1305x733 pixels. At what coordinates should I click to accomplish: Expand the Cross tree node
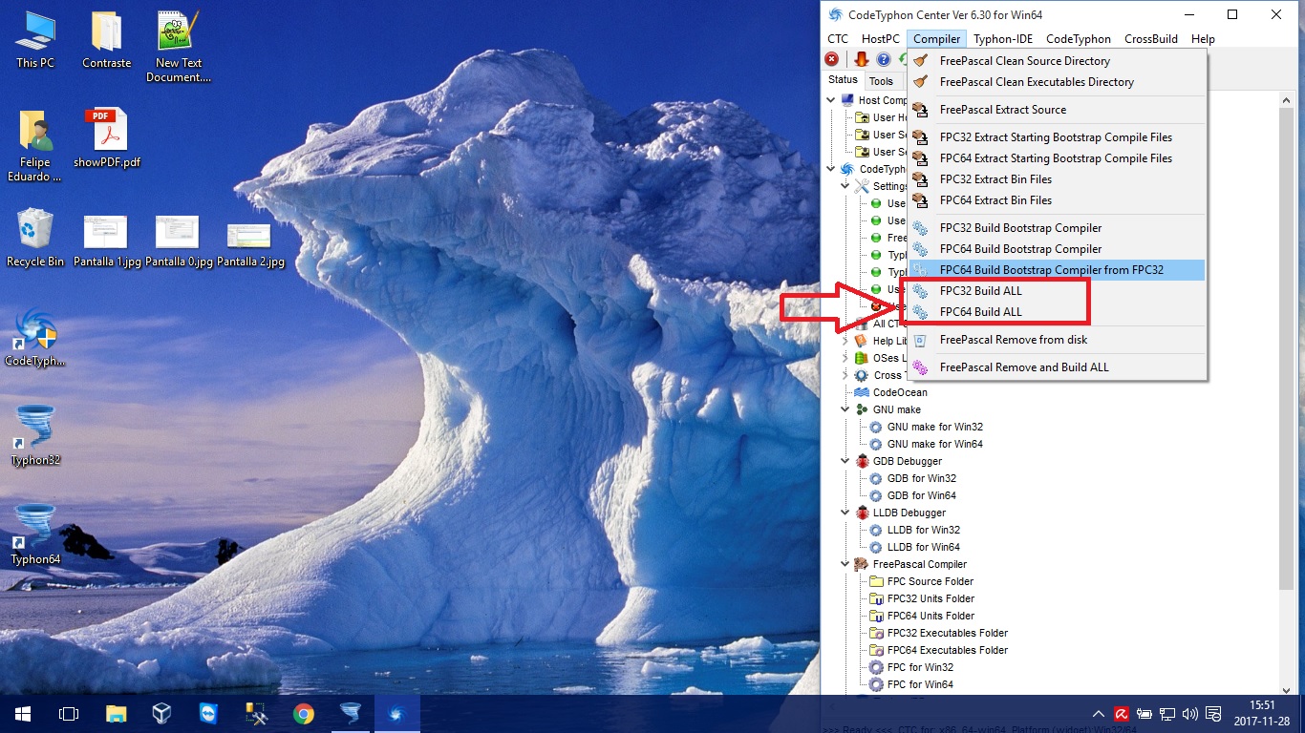pyautogui.click(x=845, y=375)
